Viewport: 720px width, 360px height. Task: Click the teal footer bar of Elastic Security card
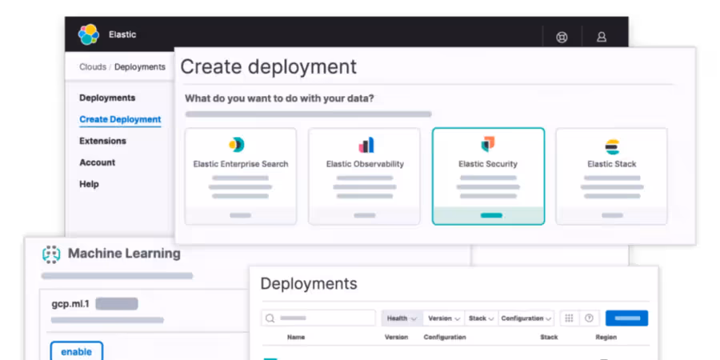489,216
